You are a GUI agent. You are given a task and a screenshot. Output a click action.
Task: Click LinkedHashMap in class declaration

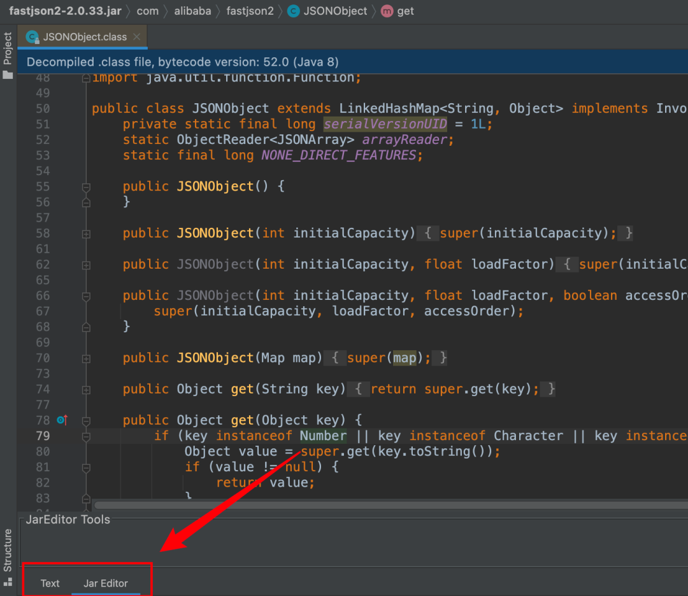tap(389, 108)
